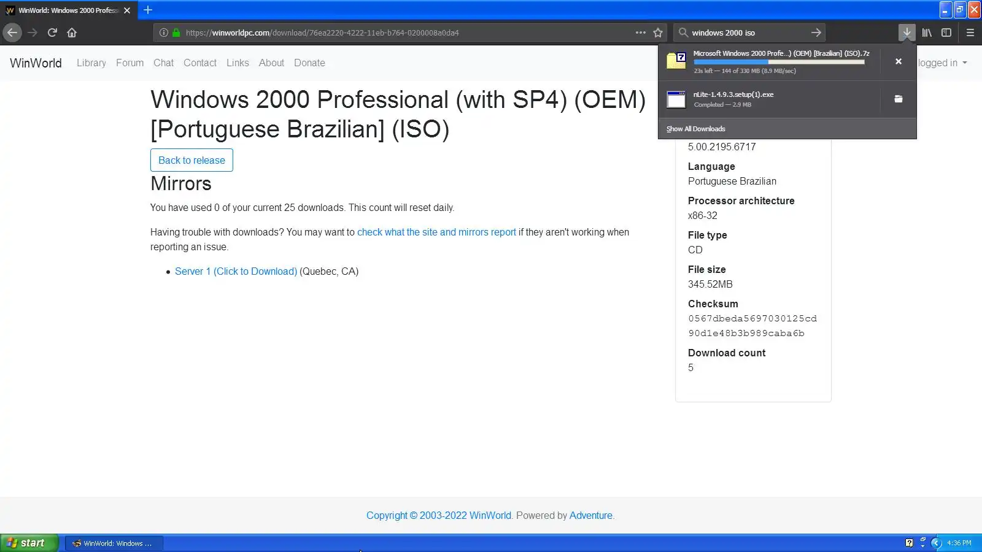
Task: Click the tray icon left of expand arrow
Action: [x=922, y=543]
